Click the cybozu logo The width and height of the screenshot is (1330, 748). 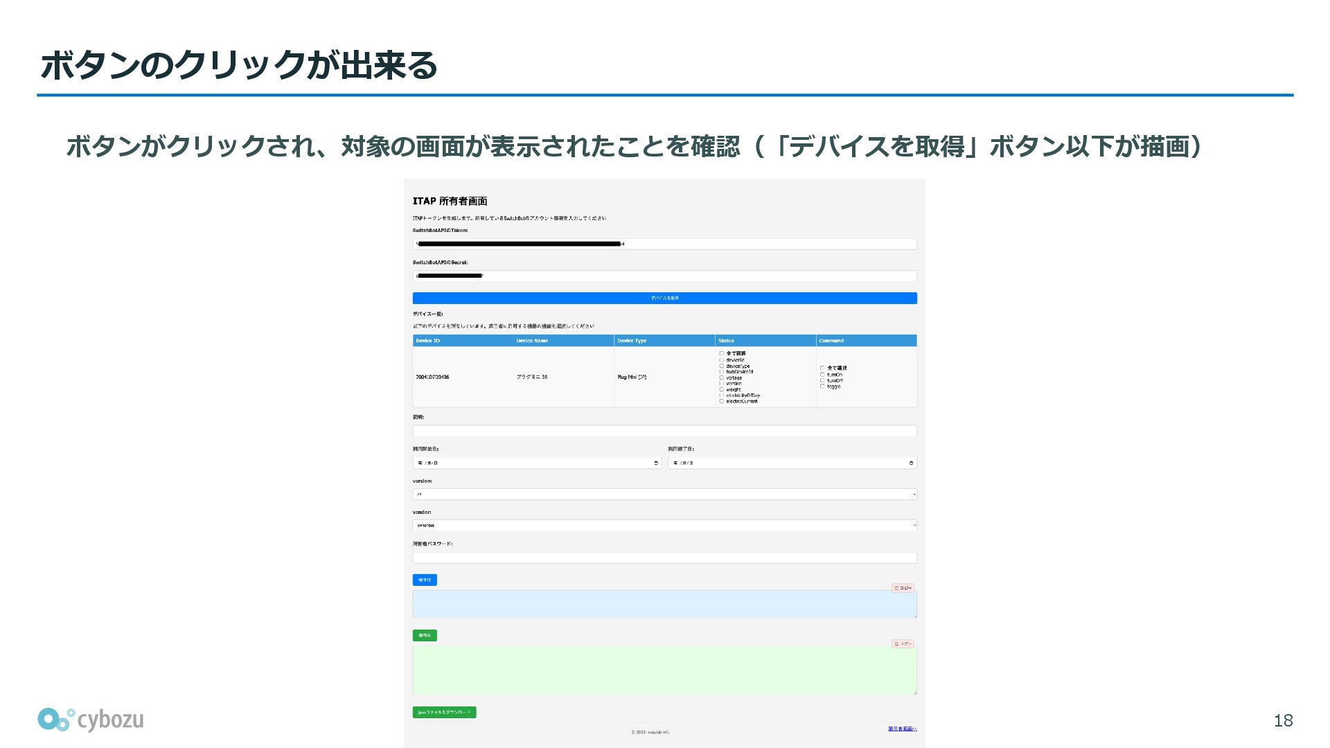(91, 720)
